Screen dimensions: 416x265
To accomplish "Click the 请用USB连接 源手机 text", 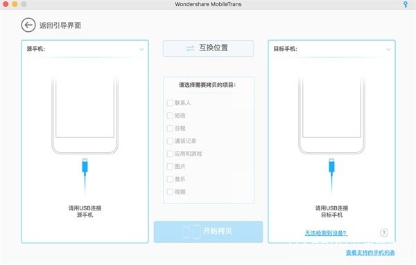I will (85, 211).
